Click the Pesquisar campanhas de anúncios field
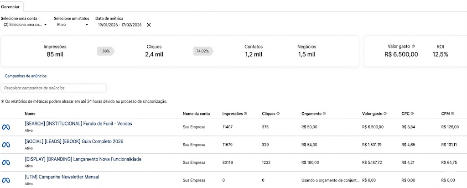Image resolution: width=467 pixels, height=188 pixels. (x=53, y=88)
